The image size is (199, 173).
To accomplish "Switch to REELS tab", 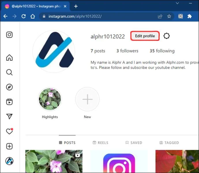I will click(x=100, y=143).
